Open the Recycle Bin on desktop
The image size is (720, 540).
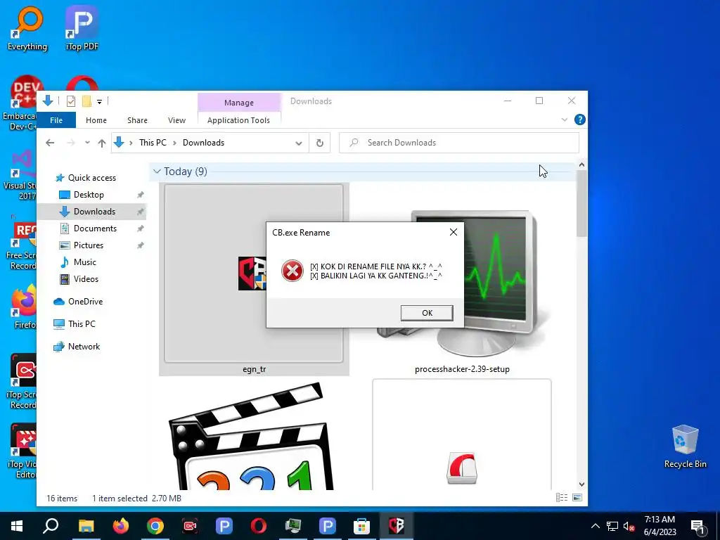pos(685,446)
